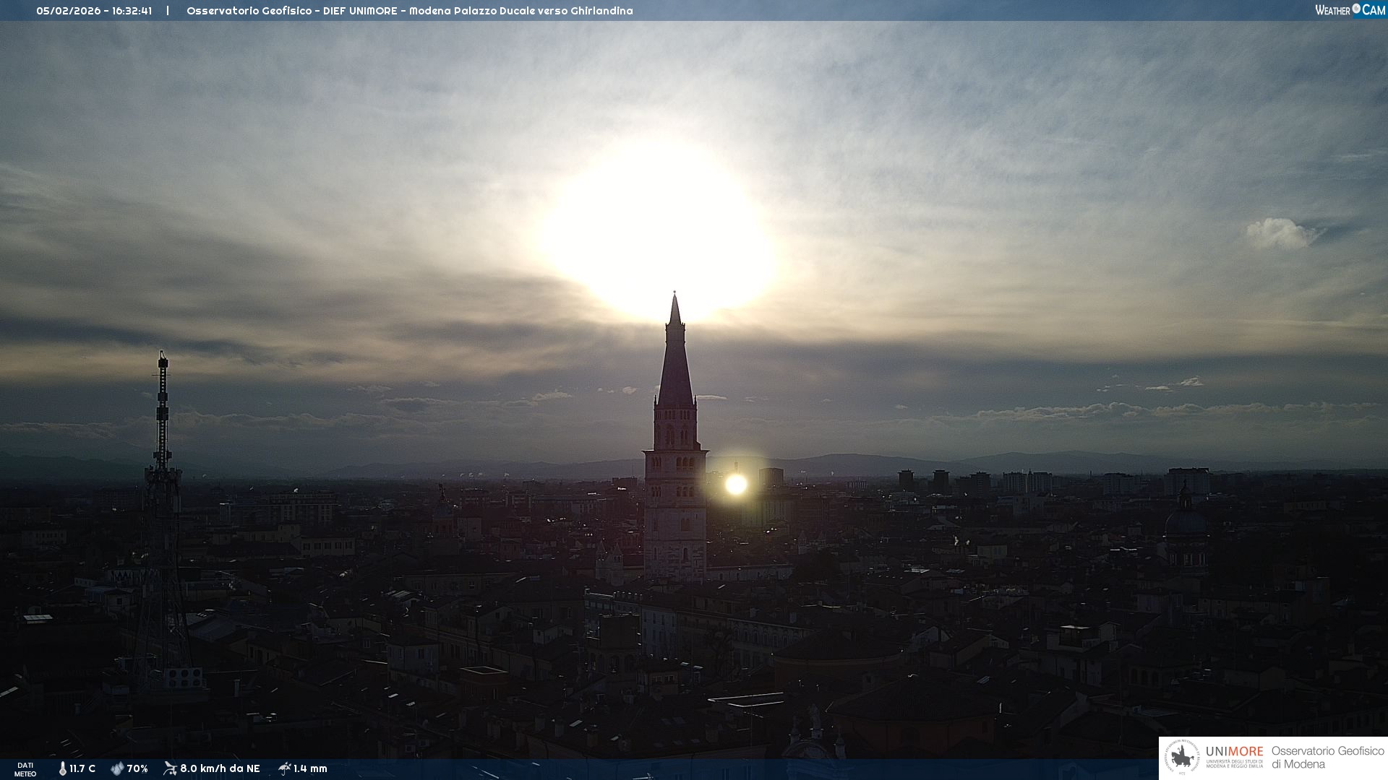Click the 8.0 km/h da NE wind reading
This screenshot has height=780, width=1388.
[x=220, y=768]
